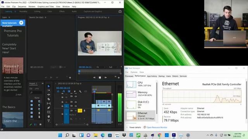This screenshot has height=139, width=248.
Task: Enable voice-over record microphone on A1
Action: pyautogui.click(x=84, y=111)
